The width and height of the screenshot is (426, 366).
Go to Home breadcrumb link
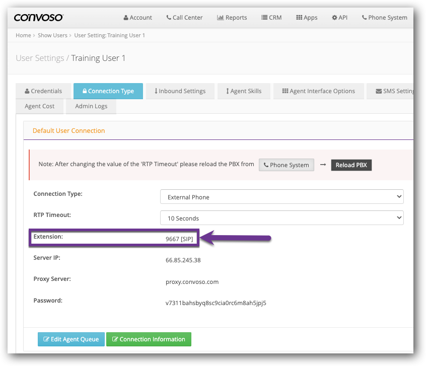[x=23, y=36]
